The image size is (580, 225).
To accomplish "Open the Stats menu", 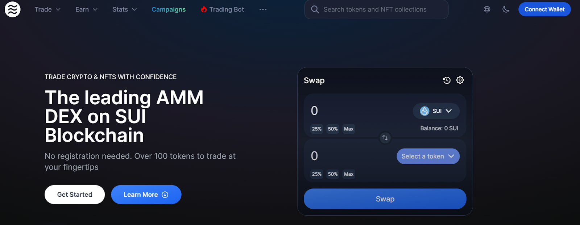I will click(x=124, y=9).
